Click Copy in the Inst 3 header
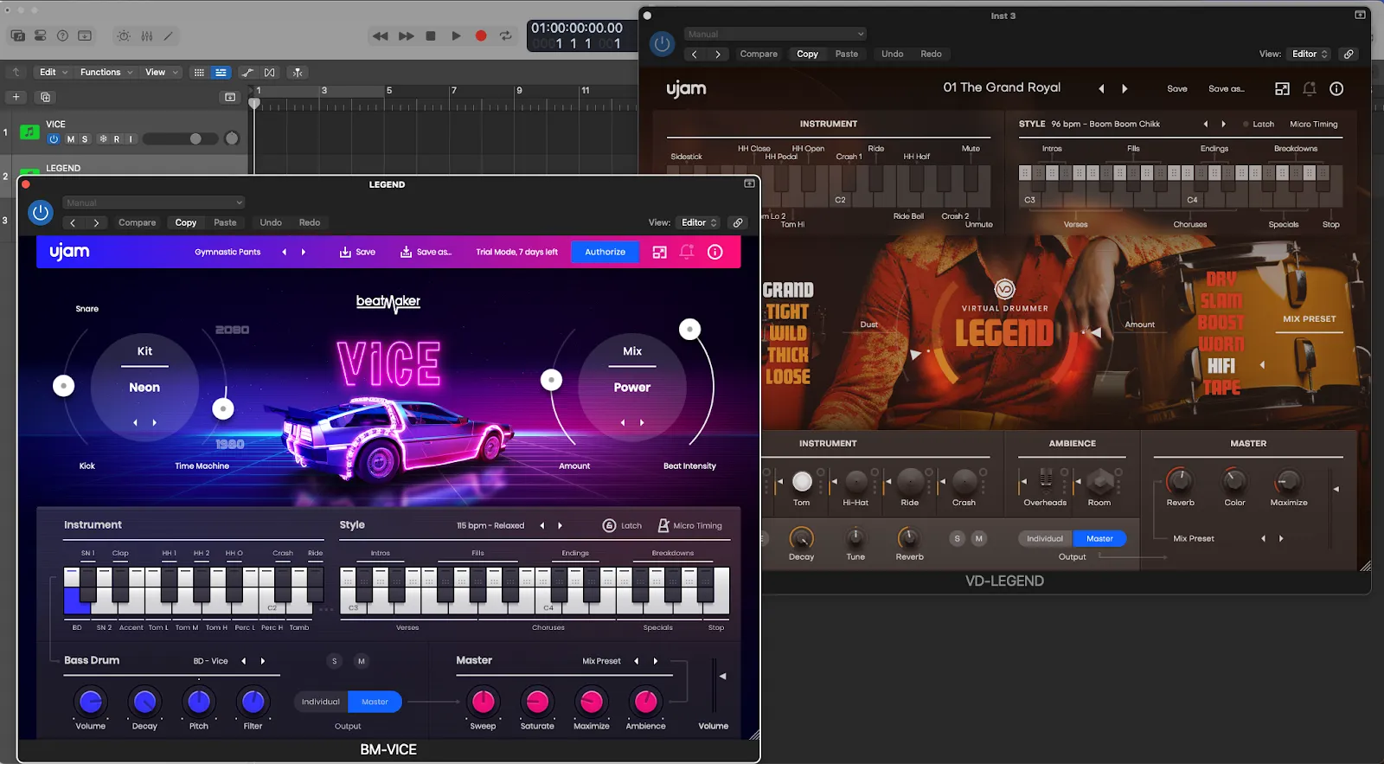The height and width of the screenshot is (764, 1384). 807,54
